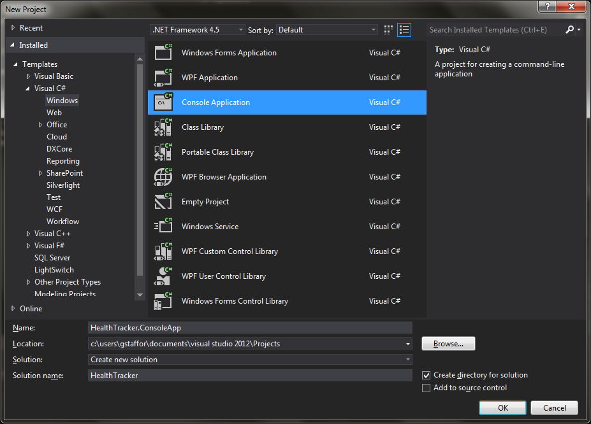Open search options dropdown arrow beside magnifier
This screenshot has width=591, height=424.
pyautogui.click(x=579, y=29)
